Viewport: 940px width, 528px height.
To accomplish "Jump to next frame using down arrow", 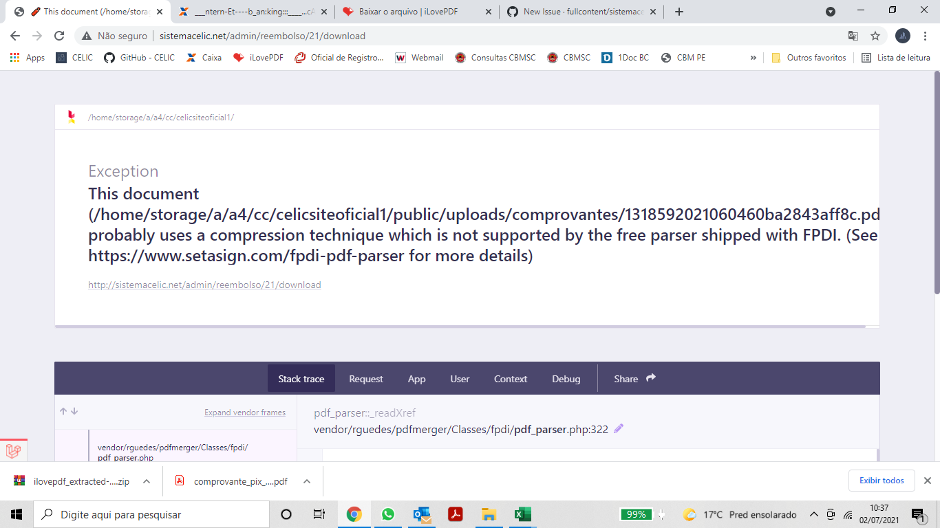I will (x=74, y=411).
